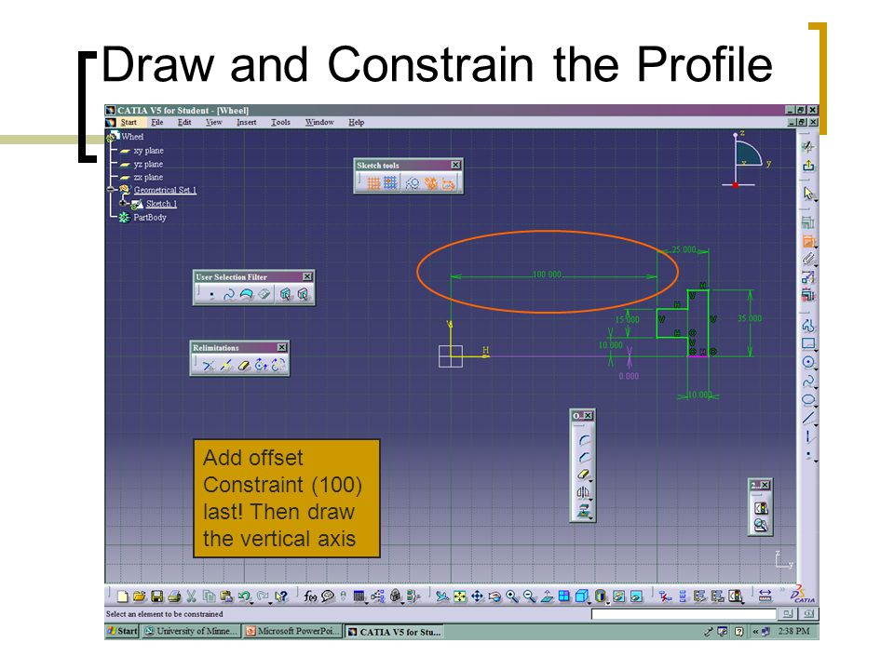This screenshot has width=894, height=670.
Task: Select the Circle tool in right toolbar
Action: pyautogui.click(x=808, y=362)
